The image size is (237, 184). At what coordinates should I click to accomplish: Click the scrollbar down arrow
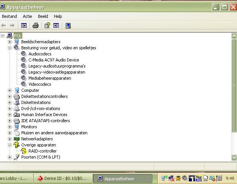click(x=234, y=157)
